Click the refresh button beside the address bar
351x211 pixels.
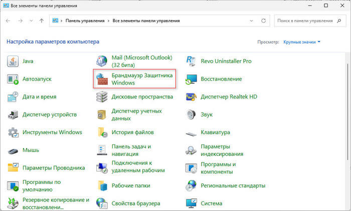(264, 21)
